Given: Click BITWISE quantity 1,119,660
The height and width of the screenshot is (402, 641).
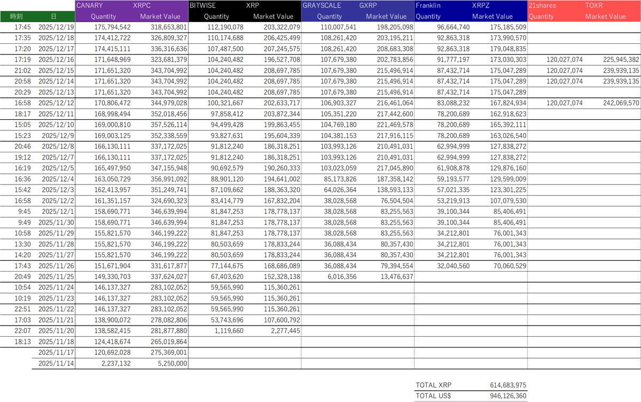Looking at the screenshot, I should point(229,331).
